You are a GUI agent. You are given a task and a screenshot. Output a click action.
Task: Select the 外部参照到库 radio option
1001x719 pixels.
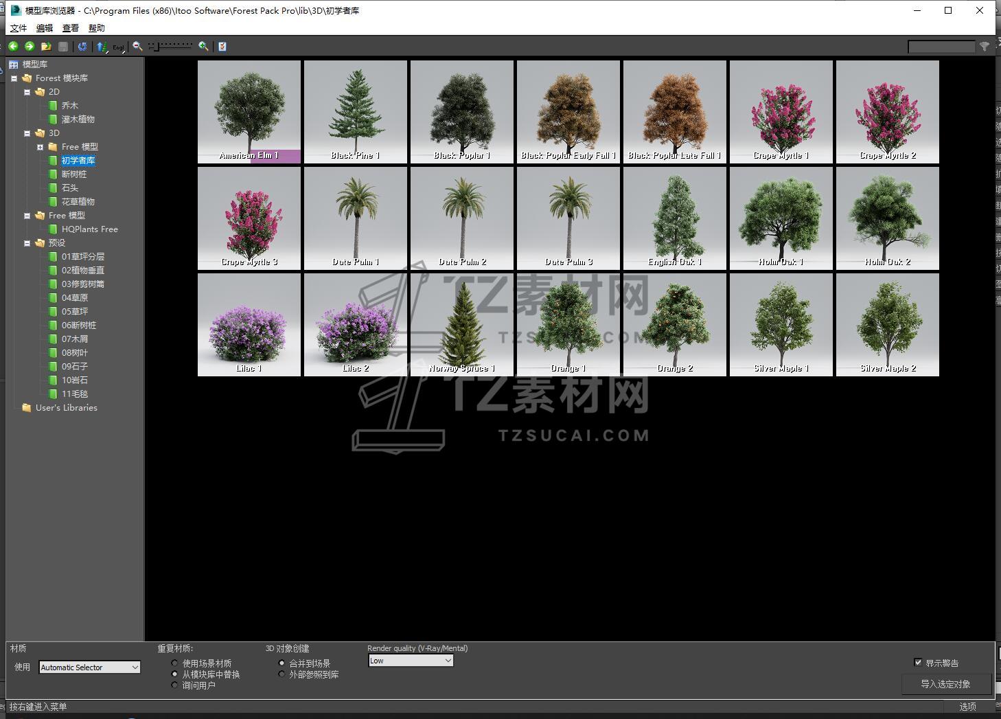click(281, 674)
